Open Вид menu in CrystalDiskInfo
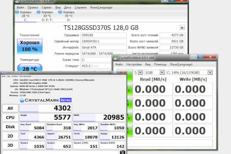Image resolution: width=231 pixels, height=154 pixels. [x=58, y=7]
